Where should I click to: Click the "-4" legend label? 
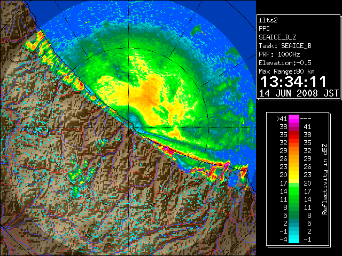[x=283, y=239]
